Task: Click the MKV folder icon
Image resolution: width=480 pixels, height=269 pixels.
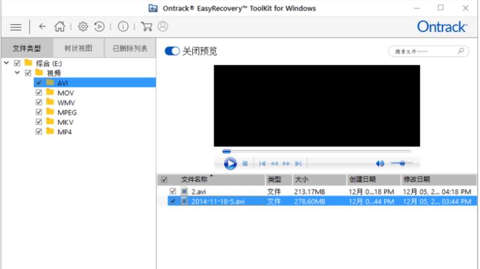Action: coord(50,122)
